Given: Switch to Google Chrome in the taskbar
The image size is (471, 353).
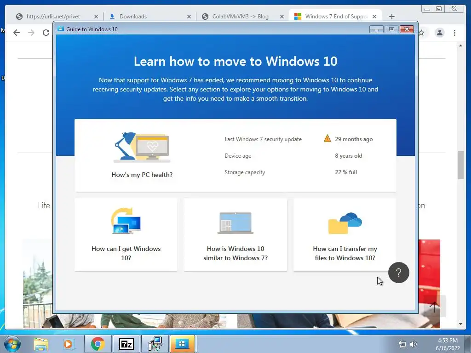Looking at the screenshot, I should pyautogui.click(x=98, y=344).
